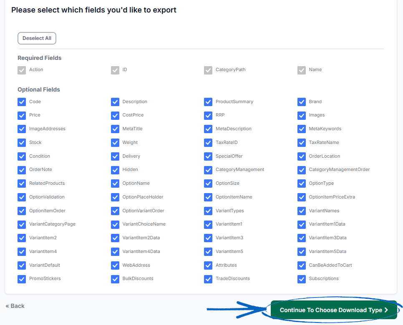
Task: Toggle the Attributes checkbox
Action: [x=208, y=265]
